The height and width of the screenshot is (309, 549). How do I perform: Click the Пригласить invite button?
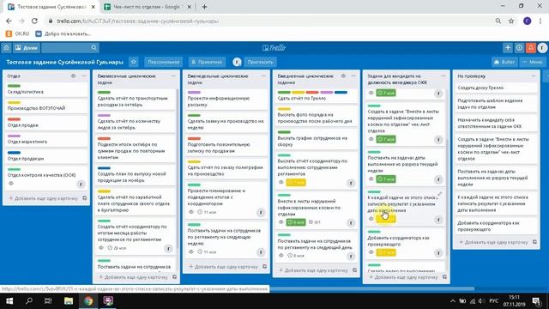point(260,62)
